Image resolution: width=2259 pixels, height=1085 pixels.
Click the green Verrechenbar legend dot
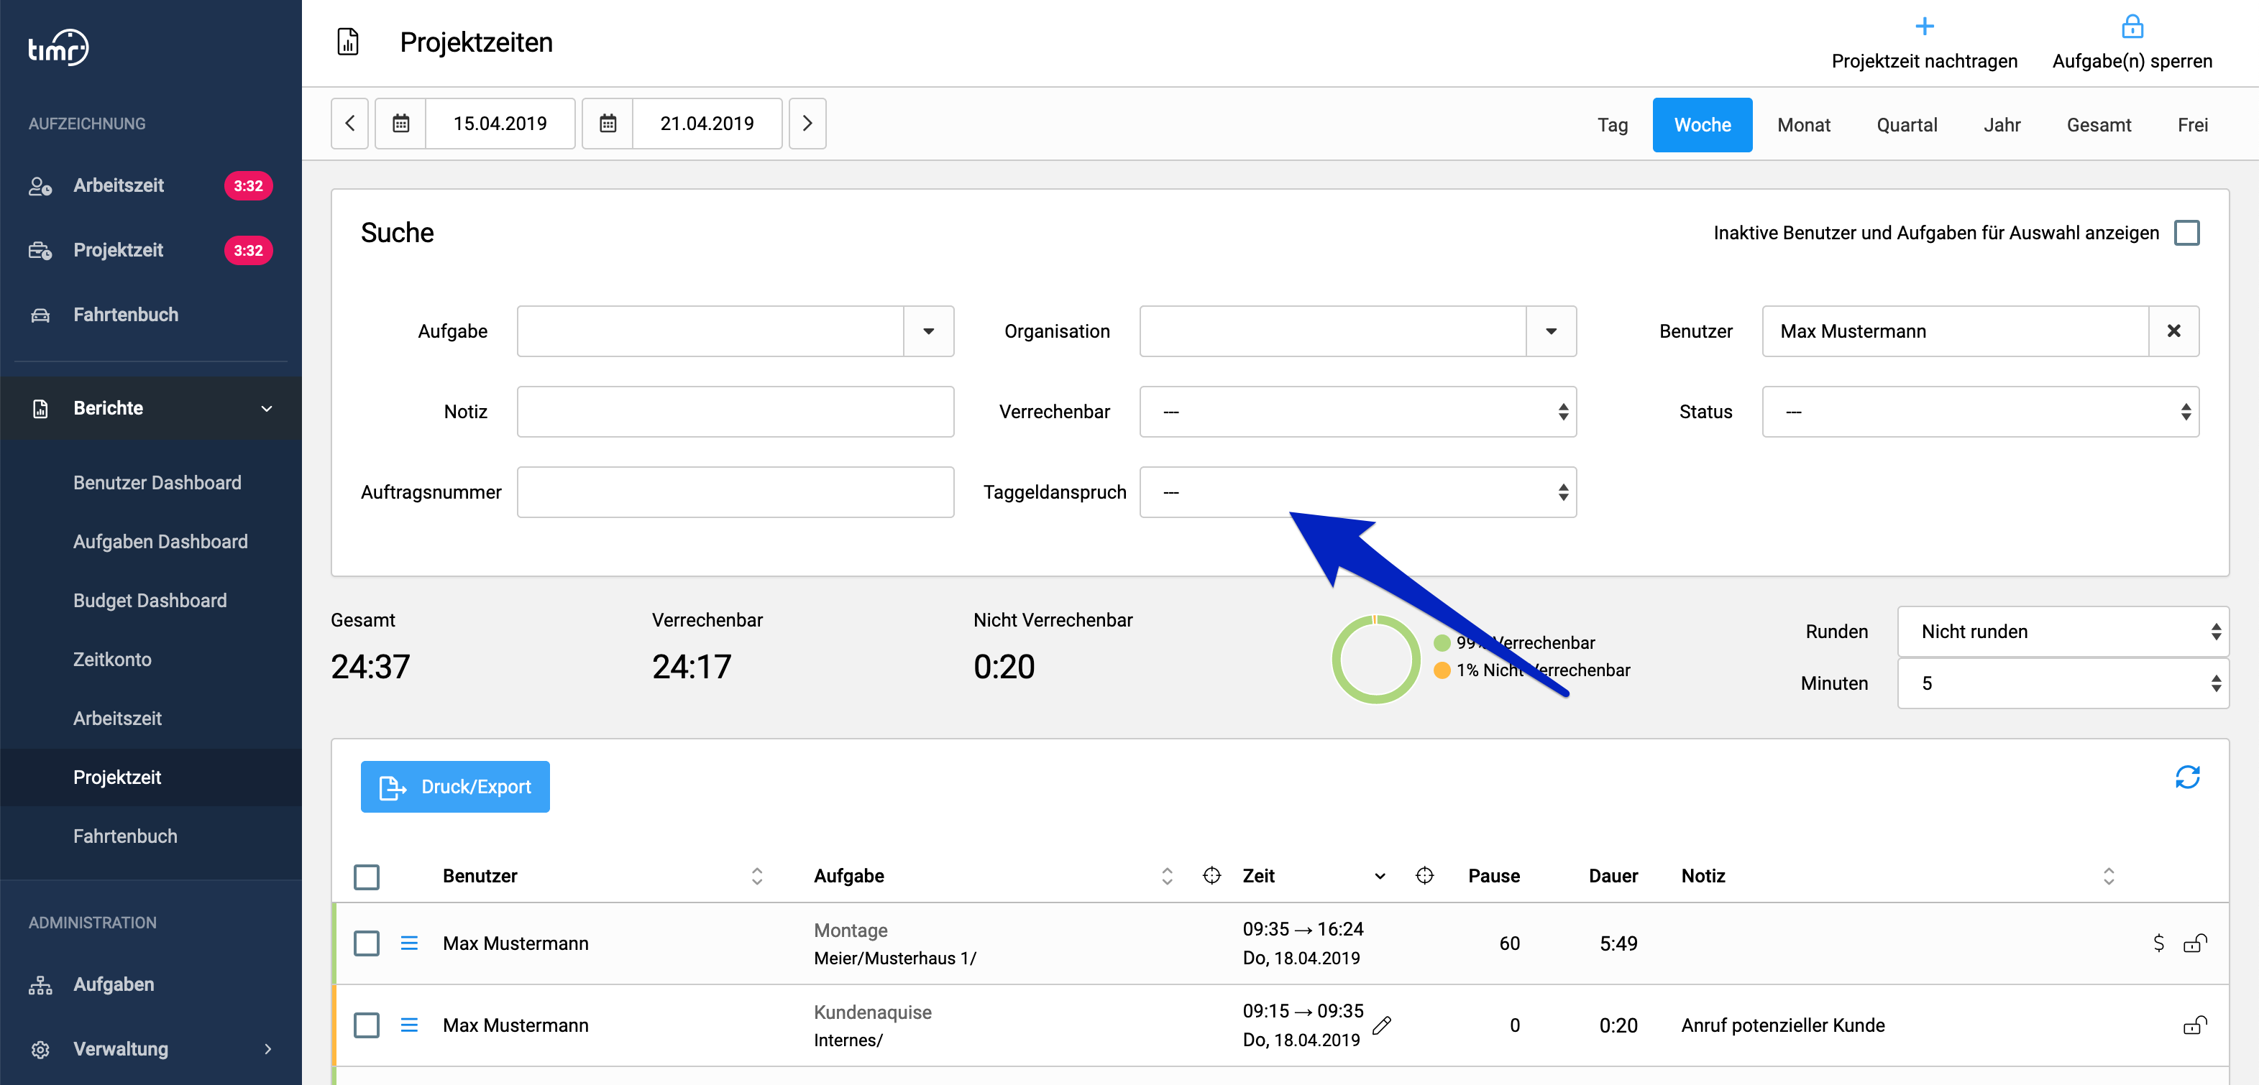(x=1442, y=642)
